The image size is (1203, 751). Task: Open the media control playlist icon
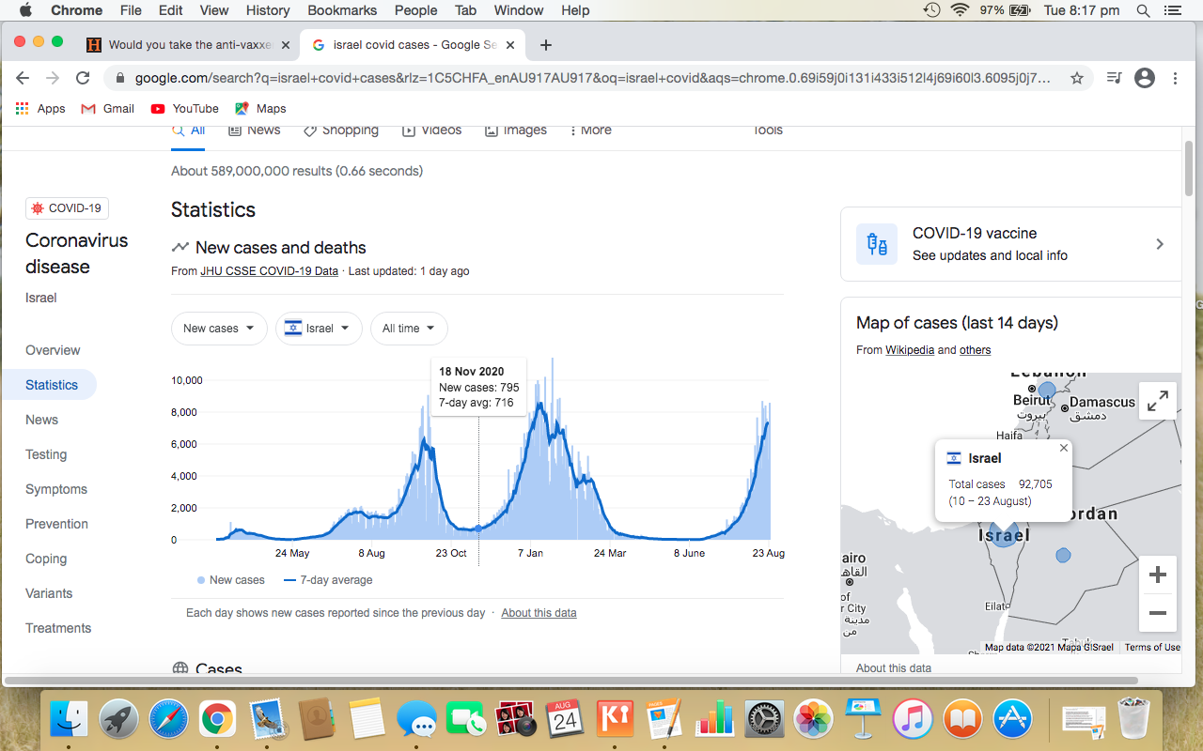click(1114, 79)
